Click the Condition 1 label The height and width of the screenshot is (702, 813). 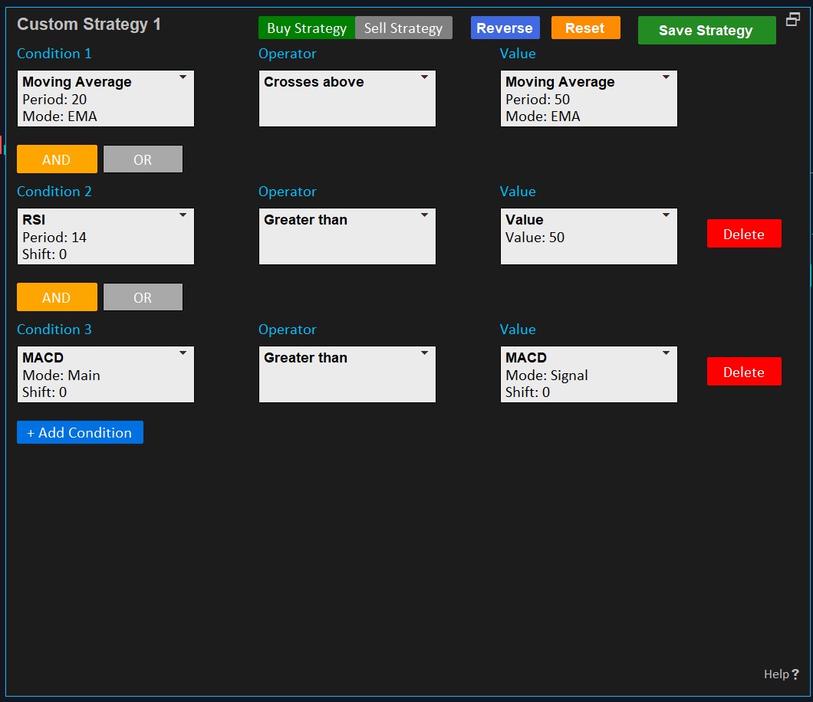click(54, 54)
